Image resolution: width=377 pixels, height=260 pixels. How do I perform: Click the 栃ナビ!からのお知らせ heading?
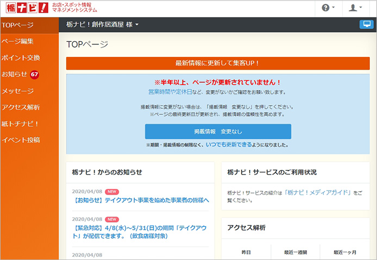pos(107,172)
